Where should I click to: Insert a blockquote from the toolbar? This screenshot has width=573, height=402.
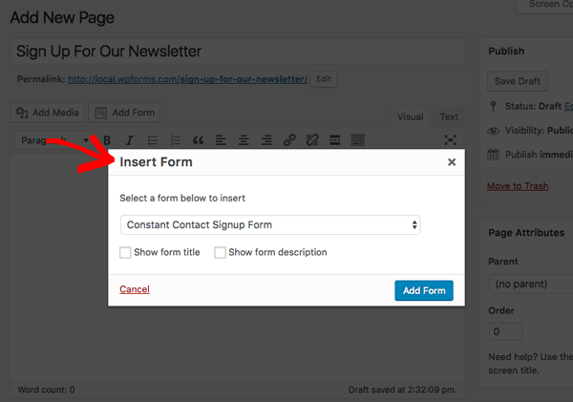pos(199,140)
